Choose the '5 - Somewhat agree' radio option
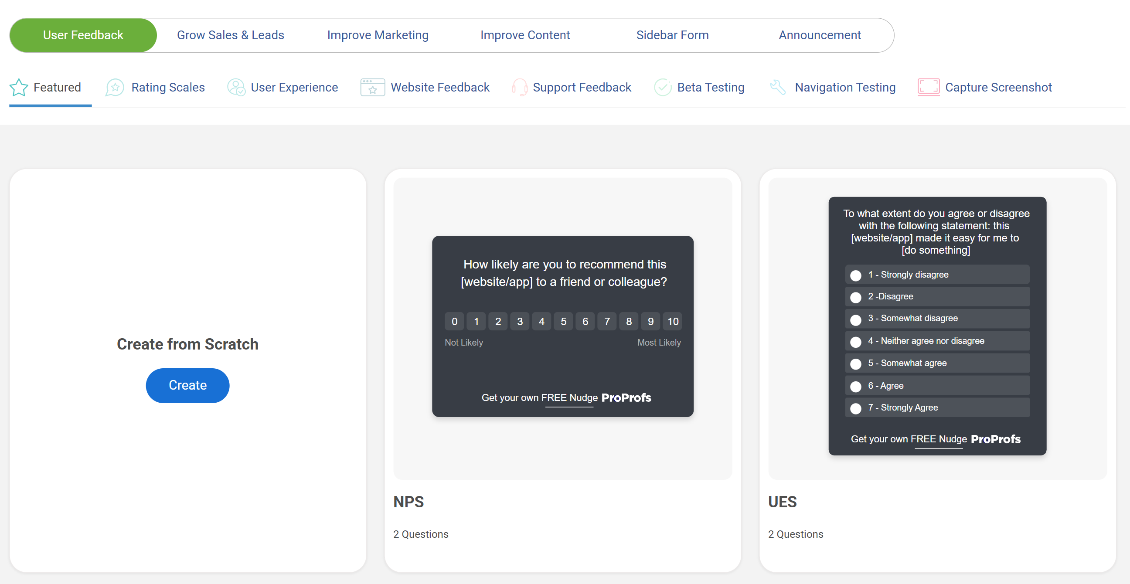The width and height of the screenshot is (1130, 584). pos(855,363)
